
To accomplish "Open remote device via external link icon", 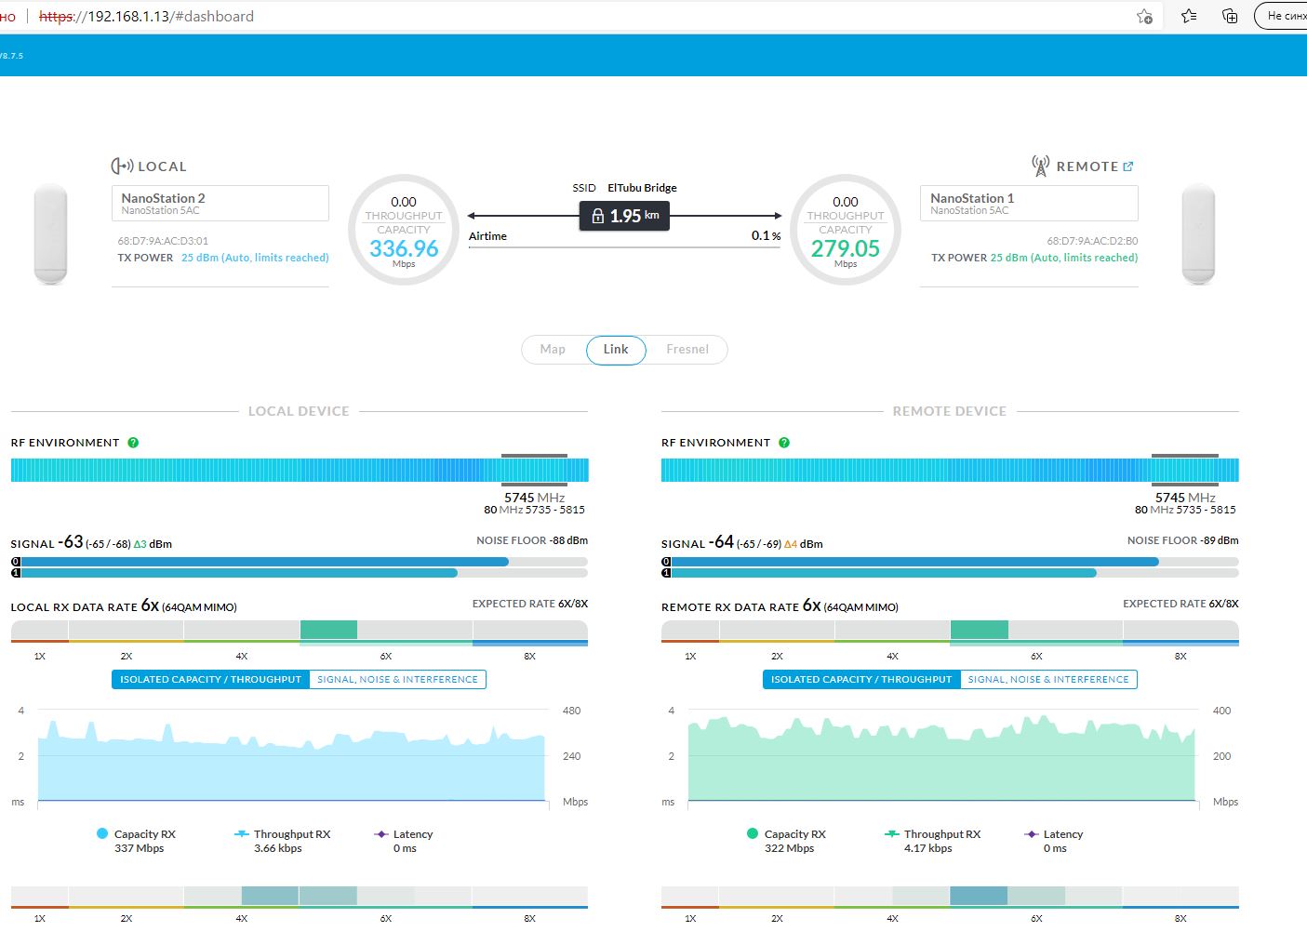I will (1128, 166).
